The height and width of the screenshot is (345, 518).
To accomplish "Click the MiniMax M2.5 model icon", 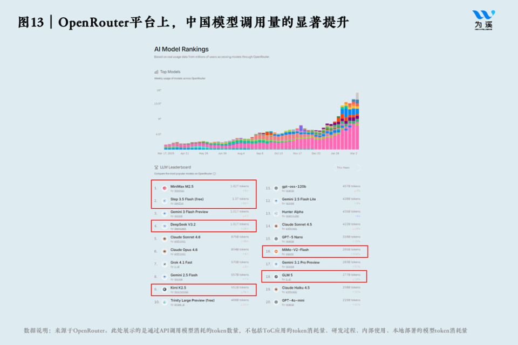I will [x=165, y=188].
